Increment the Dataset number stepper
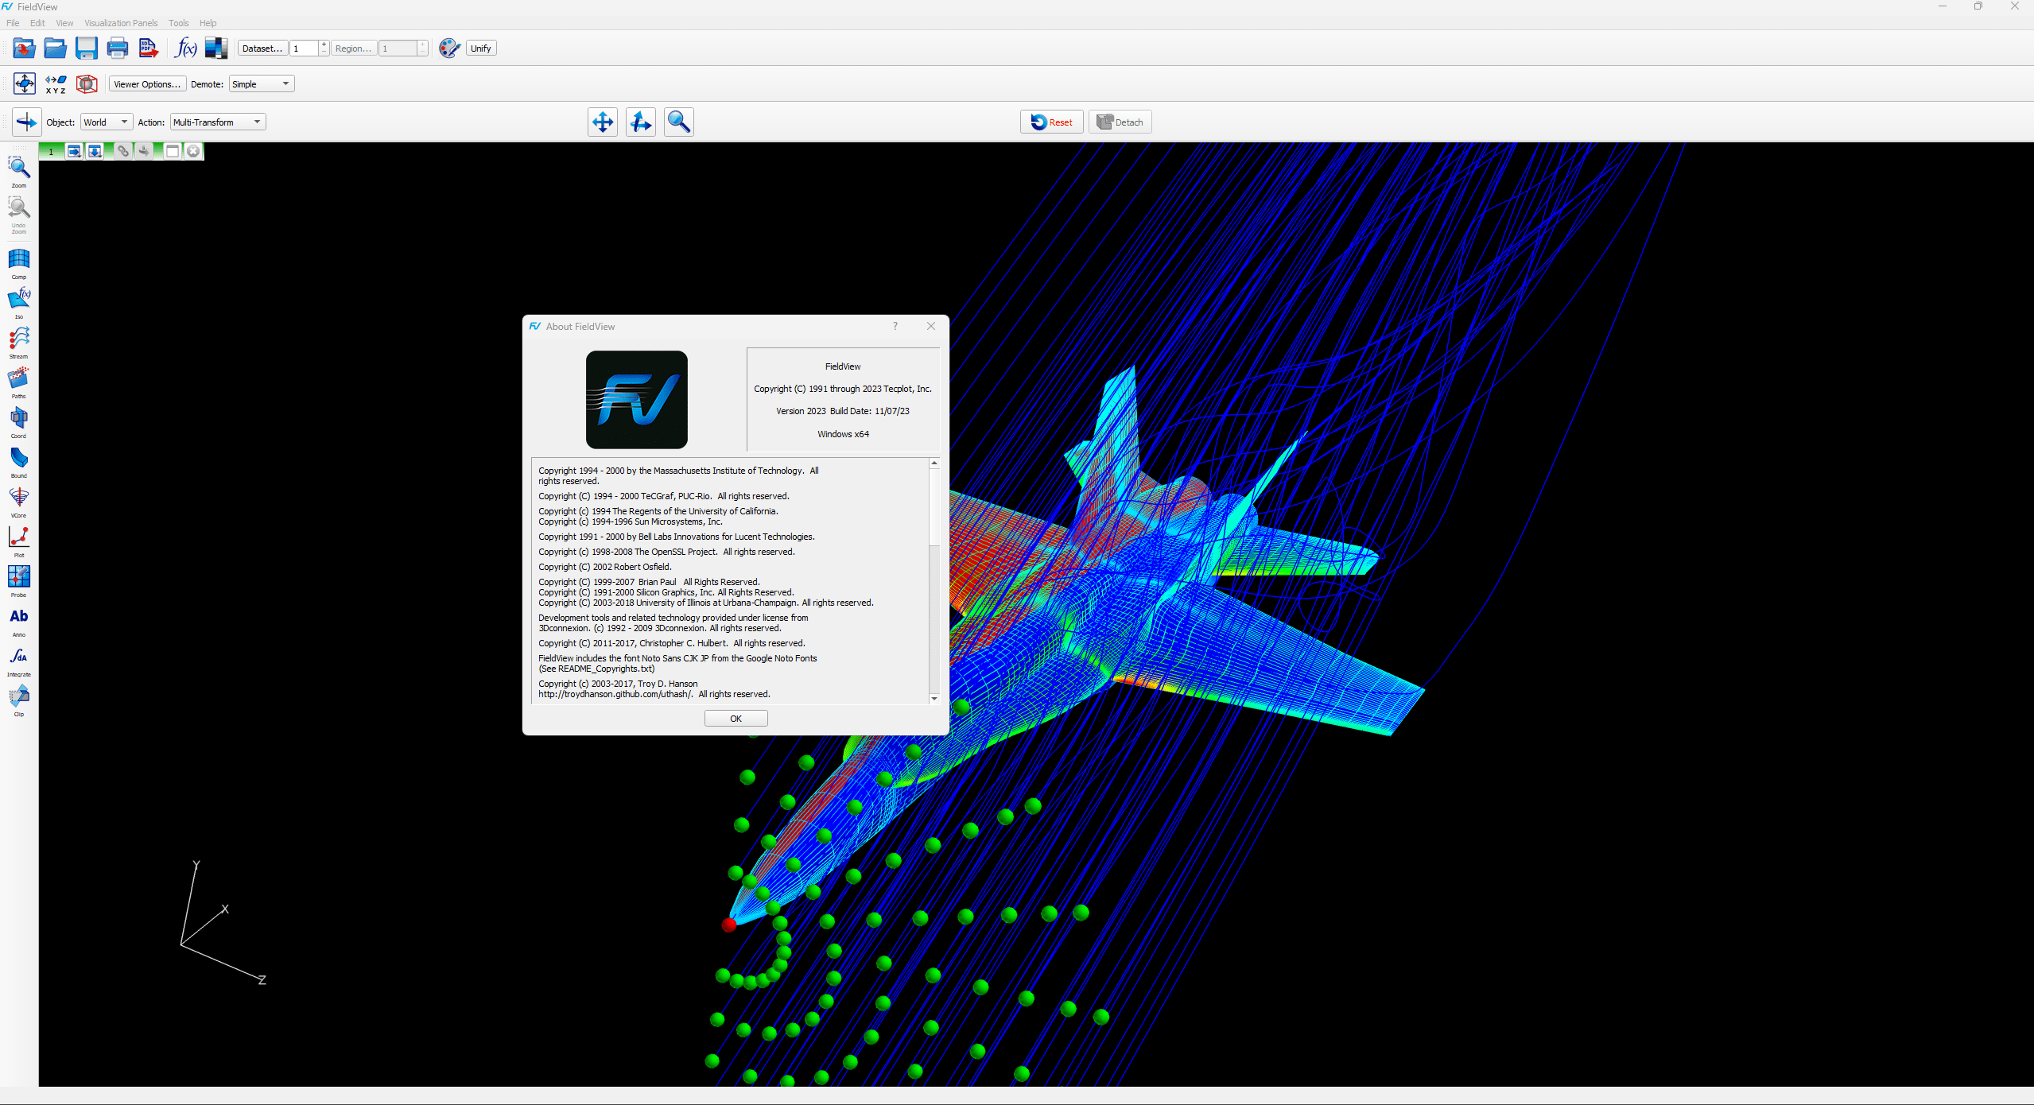Image resolution: width=2034 pixels, height=1105 pixels. tap(324, 45)
